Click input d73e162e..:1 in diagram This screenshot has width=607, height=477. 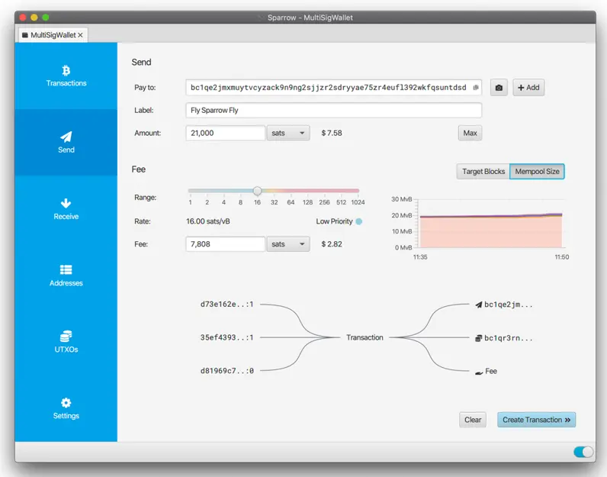pos(226,305)
